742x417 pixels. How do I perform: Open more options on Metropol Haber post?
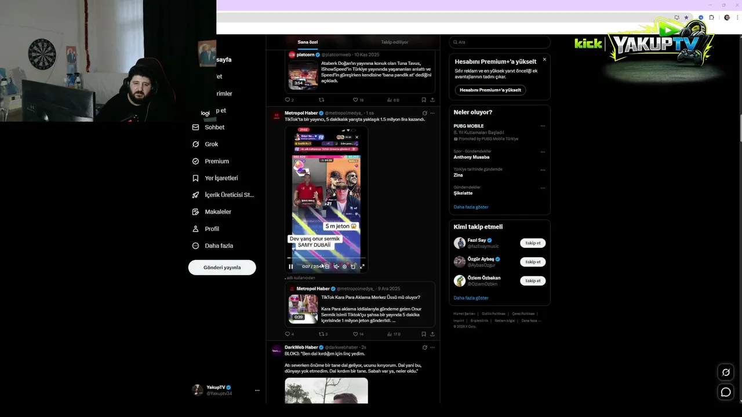coord(432,113)
